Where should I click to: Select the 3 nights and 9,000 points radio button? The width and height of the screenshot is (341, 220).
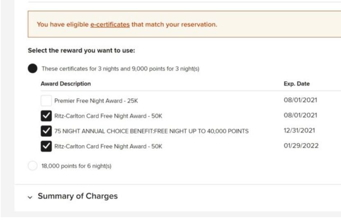33,69
